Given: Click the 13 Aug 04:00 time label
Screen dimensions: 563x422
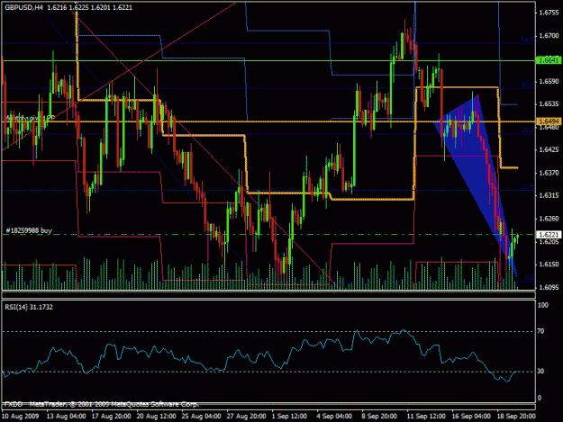Looking at the screenshot, I should 67,417.
